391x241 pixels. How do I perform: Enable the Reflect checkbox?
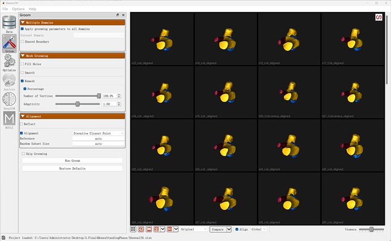pos(22,124)
